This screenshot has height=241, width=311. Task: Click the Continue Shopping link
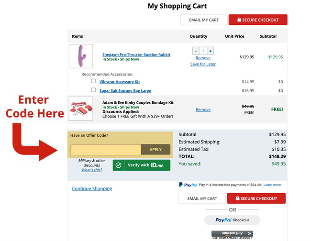(92, 188)
